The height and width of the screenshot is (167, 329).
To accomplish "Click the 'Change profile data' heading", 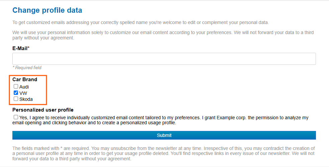I will coord(47,10).
